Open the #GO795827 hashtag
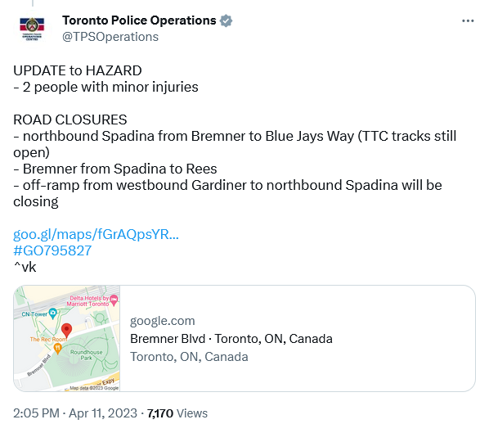The image size is (489, 433). click(x=52, y=250)
